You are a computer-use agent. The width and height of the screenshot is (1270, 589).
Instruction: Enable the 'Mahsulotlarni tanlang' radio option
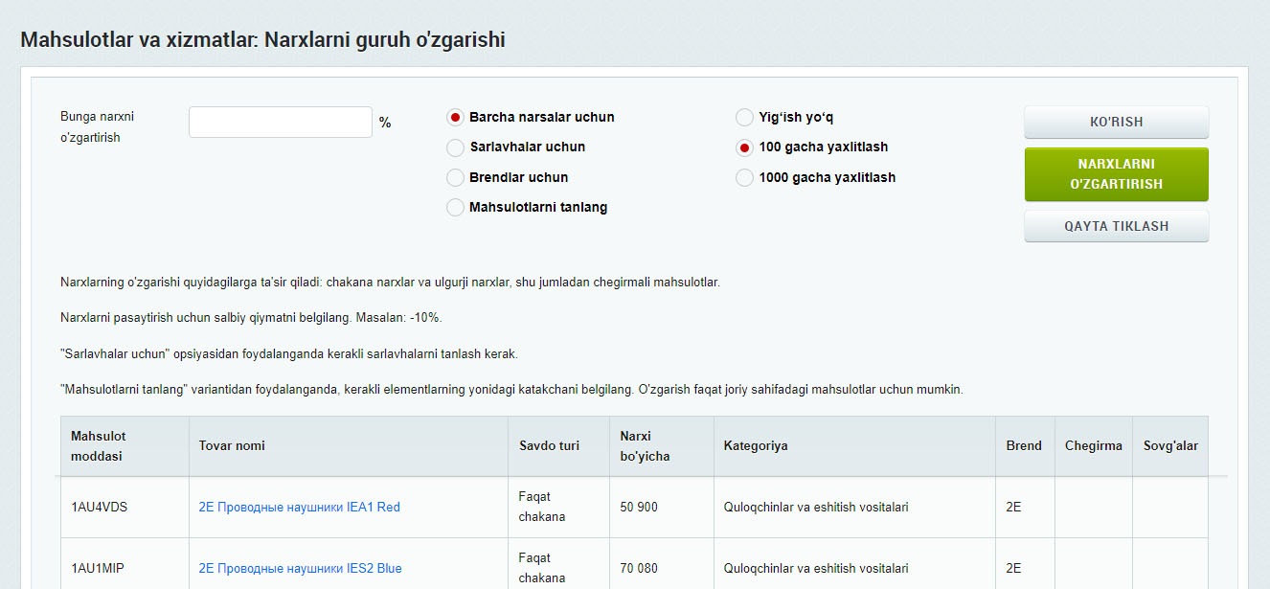(x=456, y=208)
